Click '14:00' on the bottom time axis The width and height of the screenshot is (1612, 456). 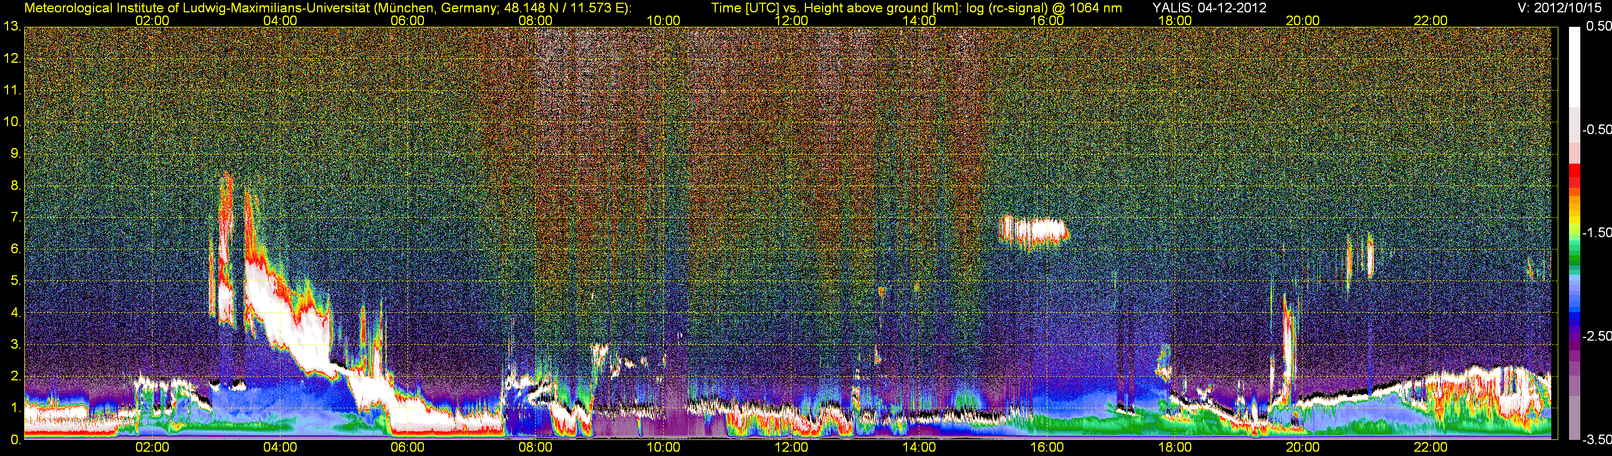pos(919,447)
